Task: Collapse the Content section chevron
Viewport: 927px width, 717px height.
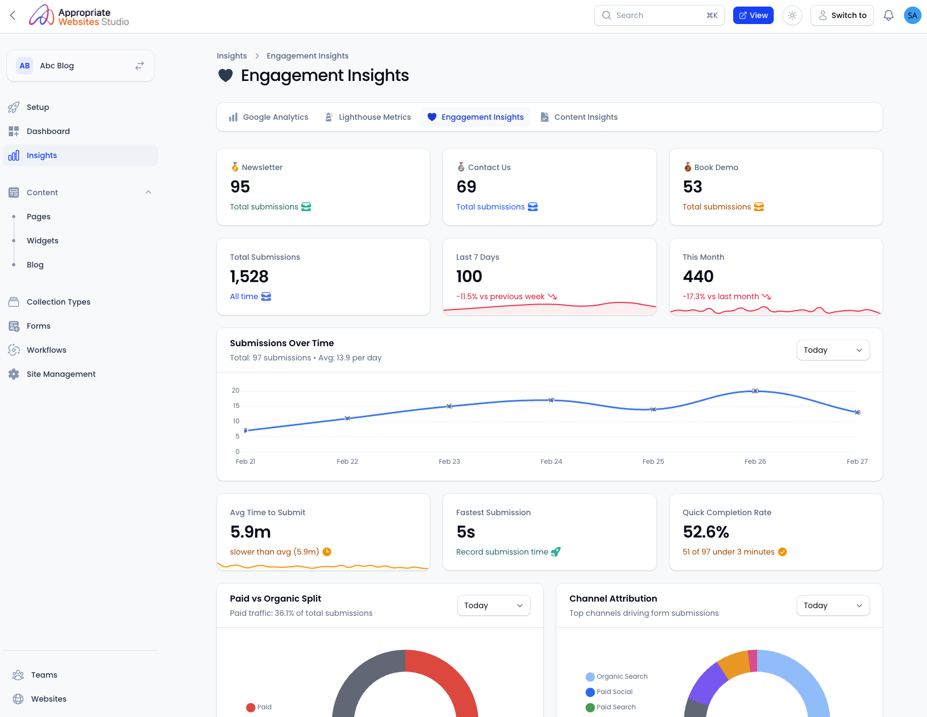Action: point(148,192)
